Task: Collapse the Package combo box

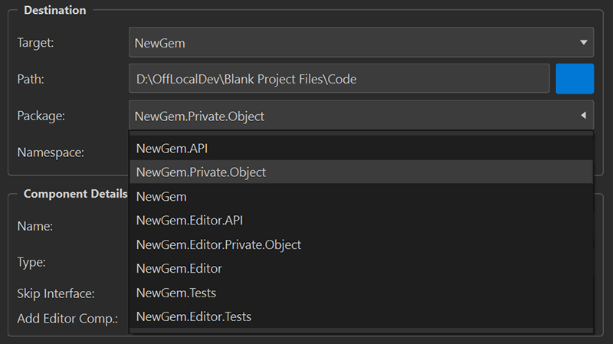Action: point(361,116)
